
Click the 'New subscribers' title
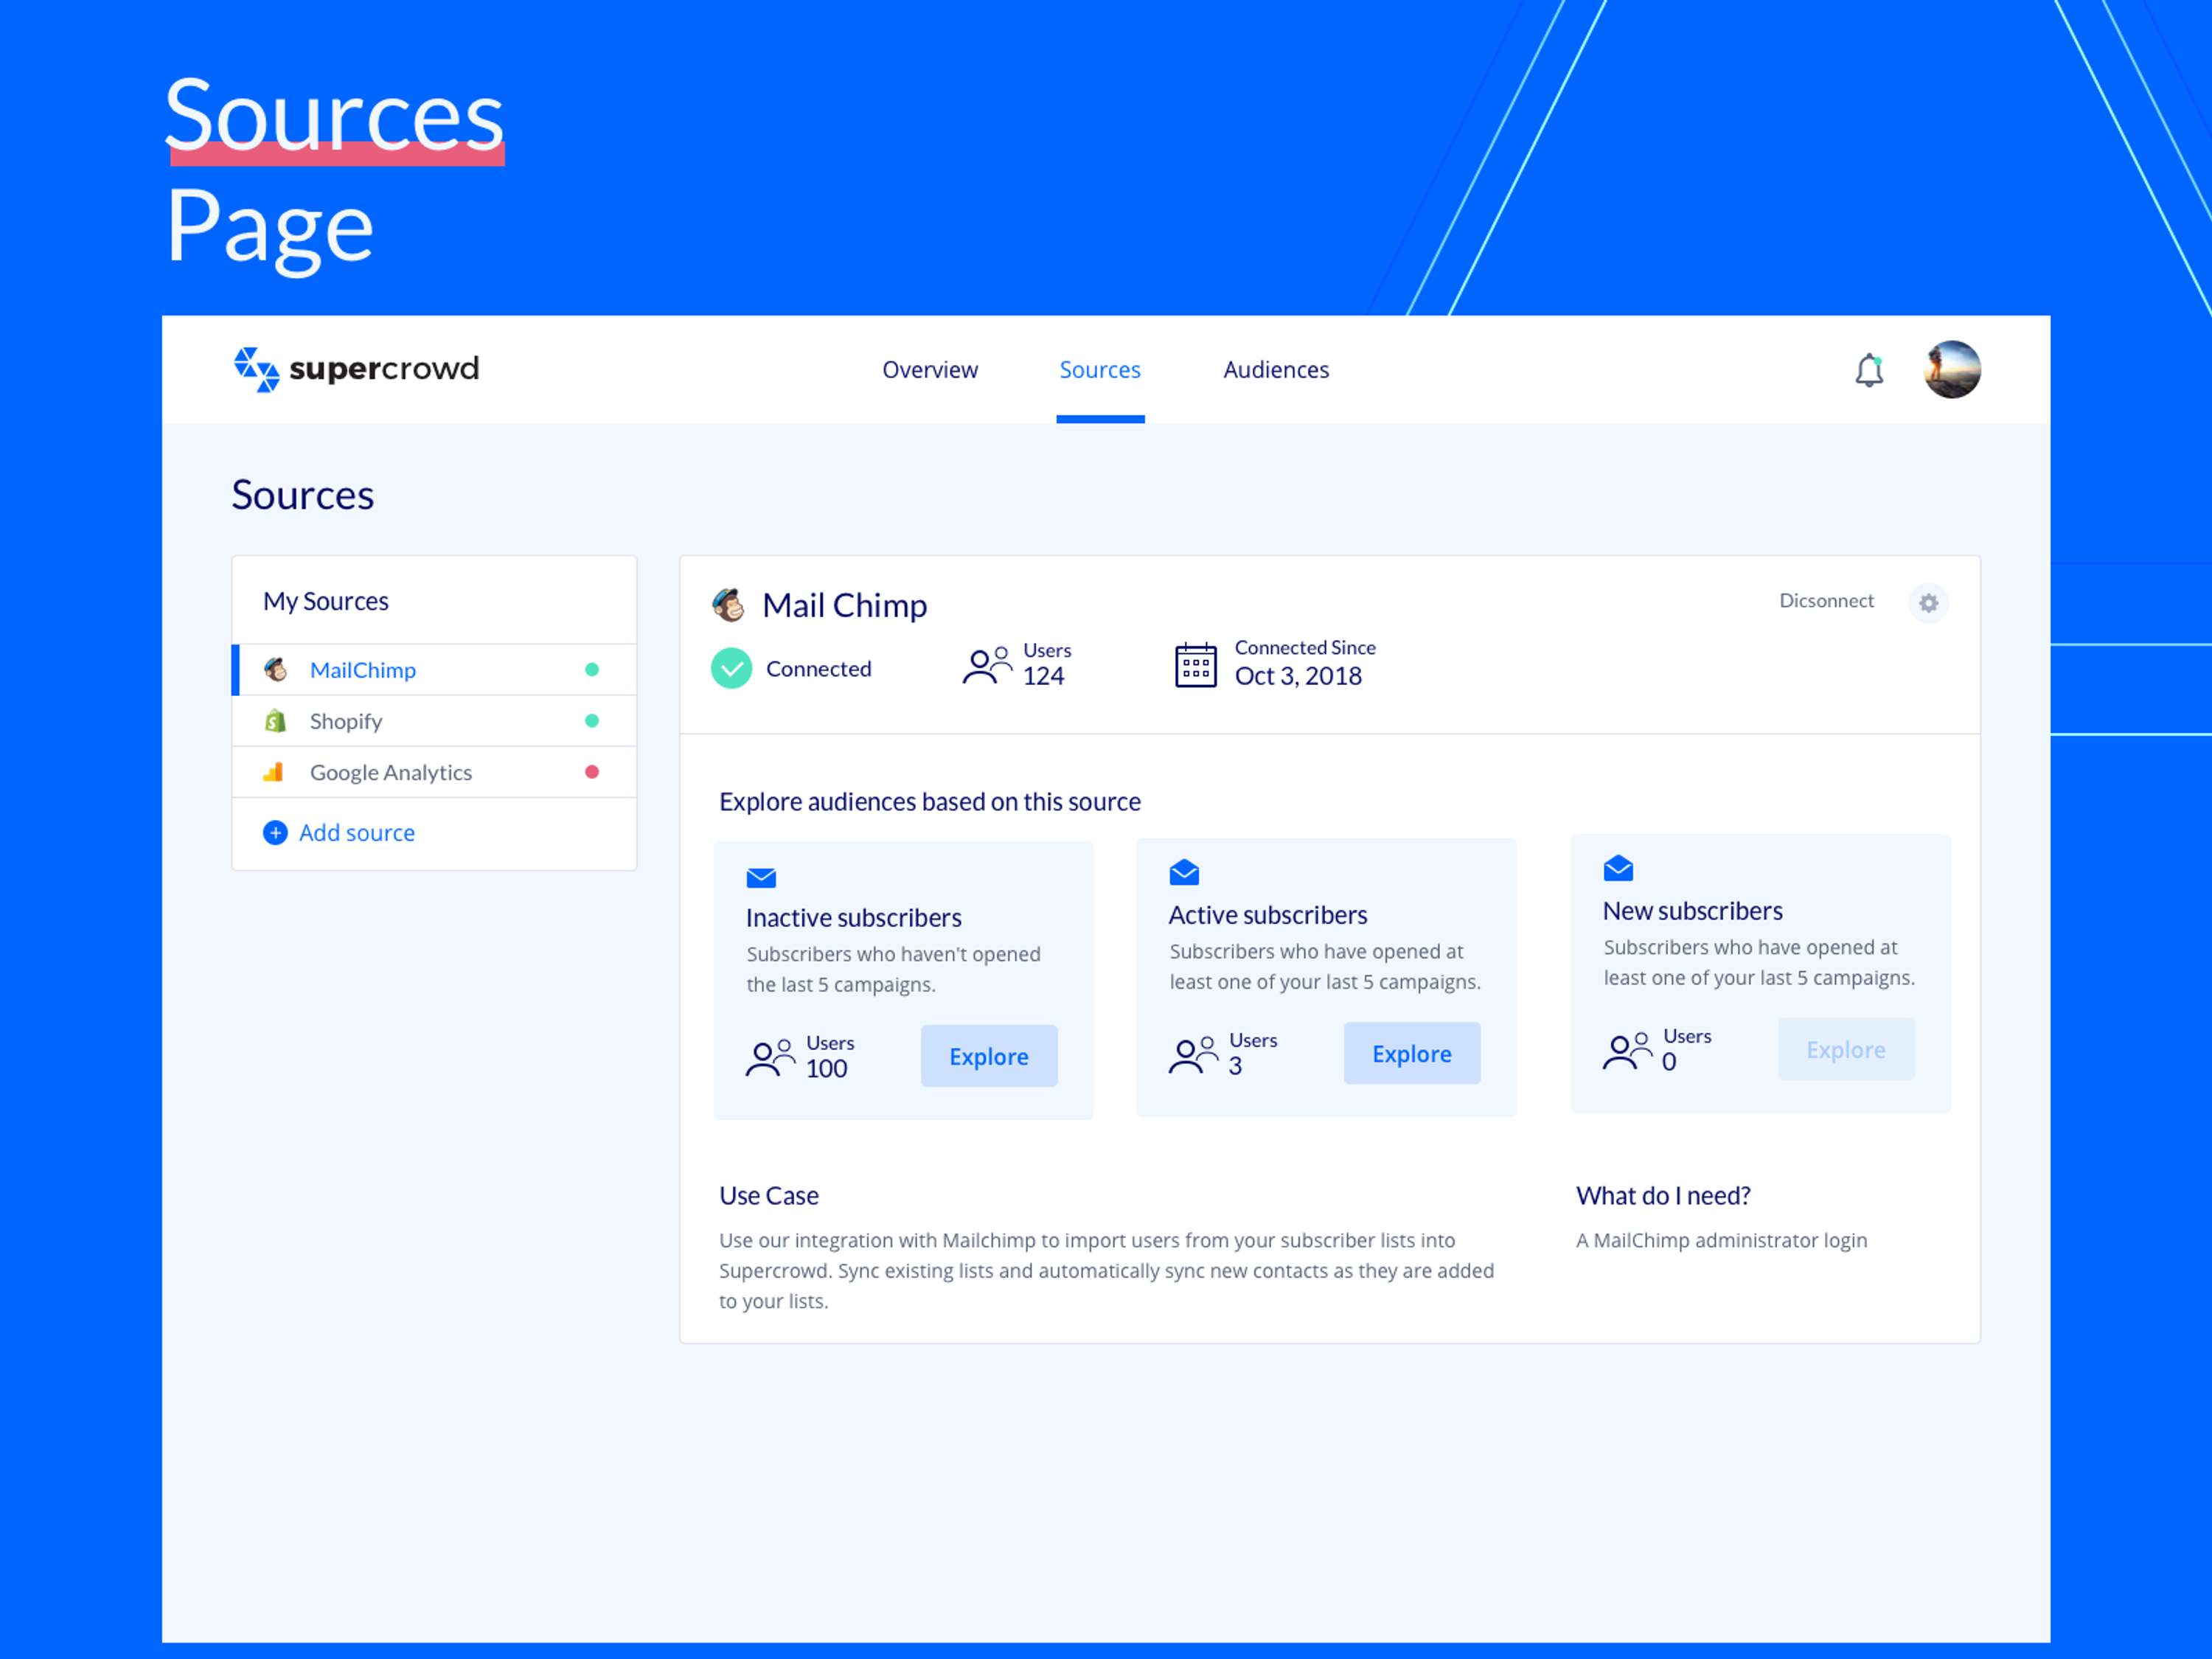[x=1693, y=911]
